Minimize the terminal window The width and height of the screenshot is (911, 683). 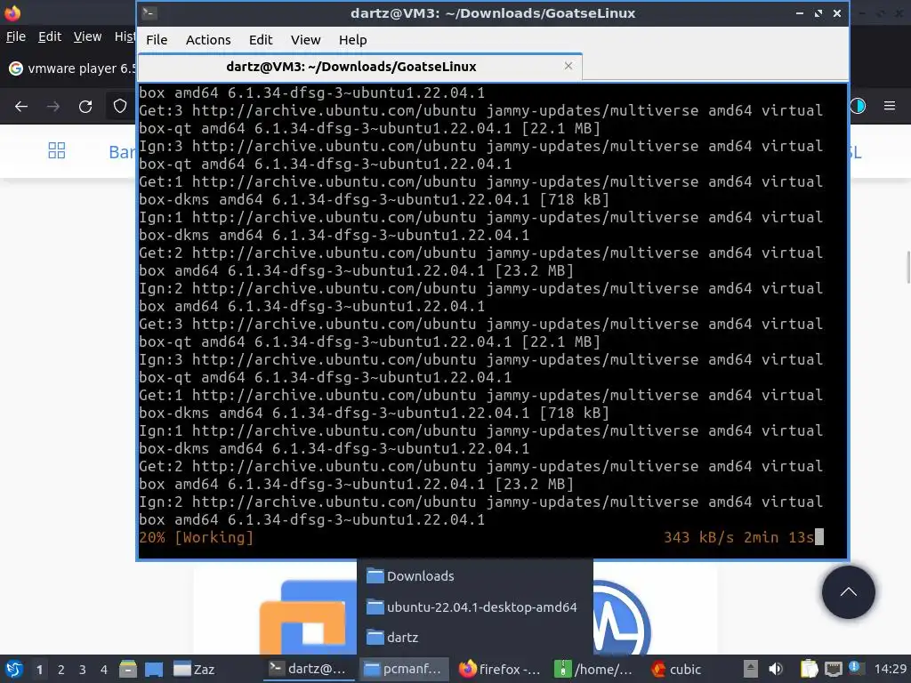800,12
